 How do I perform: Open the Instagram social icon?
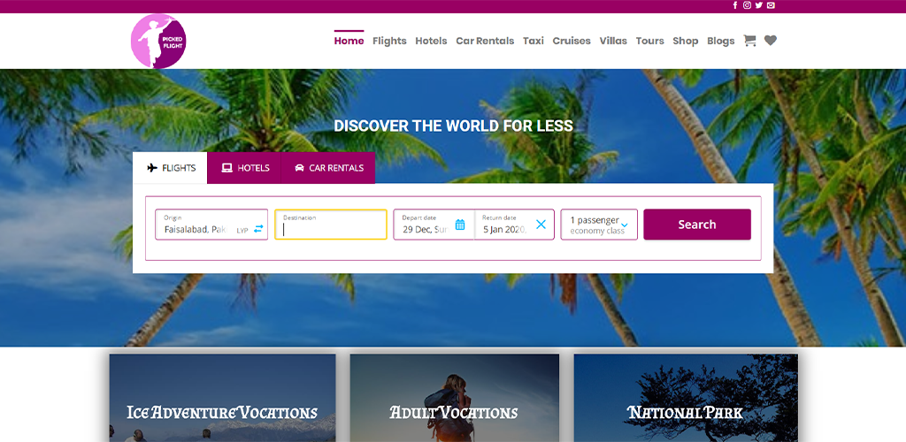tap(747, 5)
